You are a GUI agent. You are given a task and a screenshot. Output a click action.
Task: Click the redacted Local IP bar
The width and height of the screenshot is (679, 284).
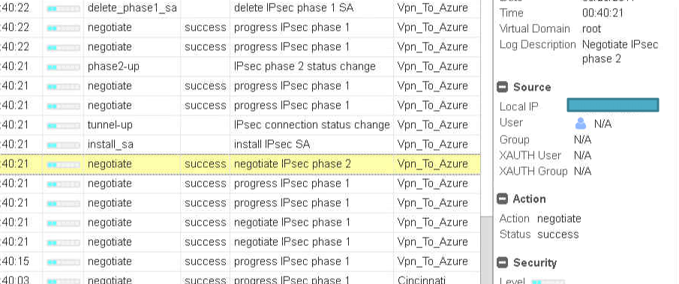point(613,105)
